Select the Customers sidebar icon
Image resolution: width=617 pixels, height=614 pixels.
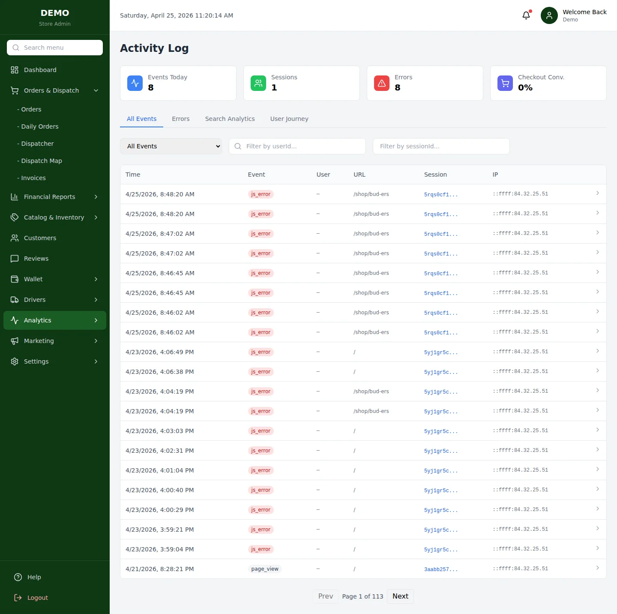(15, 238)
